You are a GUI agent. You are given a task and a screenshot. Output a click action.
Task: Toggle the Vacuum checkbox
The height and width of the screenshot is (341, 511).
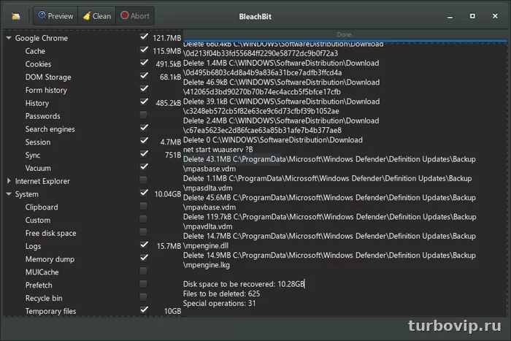coord(143,167)
